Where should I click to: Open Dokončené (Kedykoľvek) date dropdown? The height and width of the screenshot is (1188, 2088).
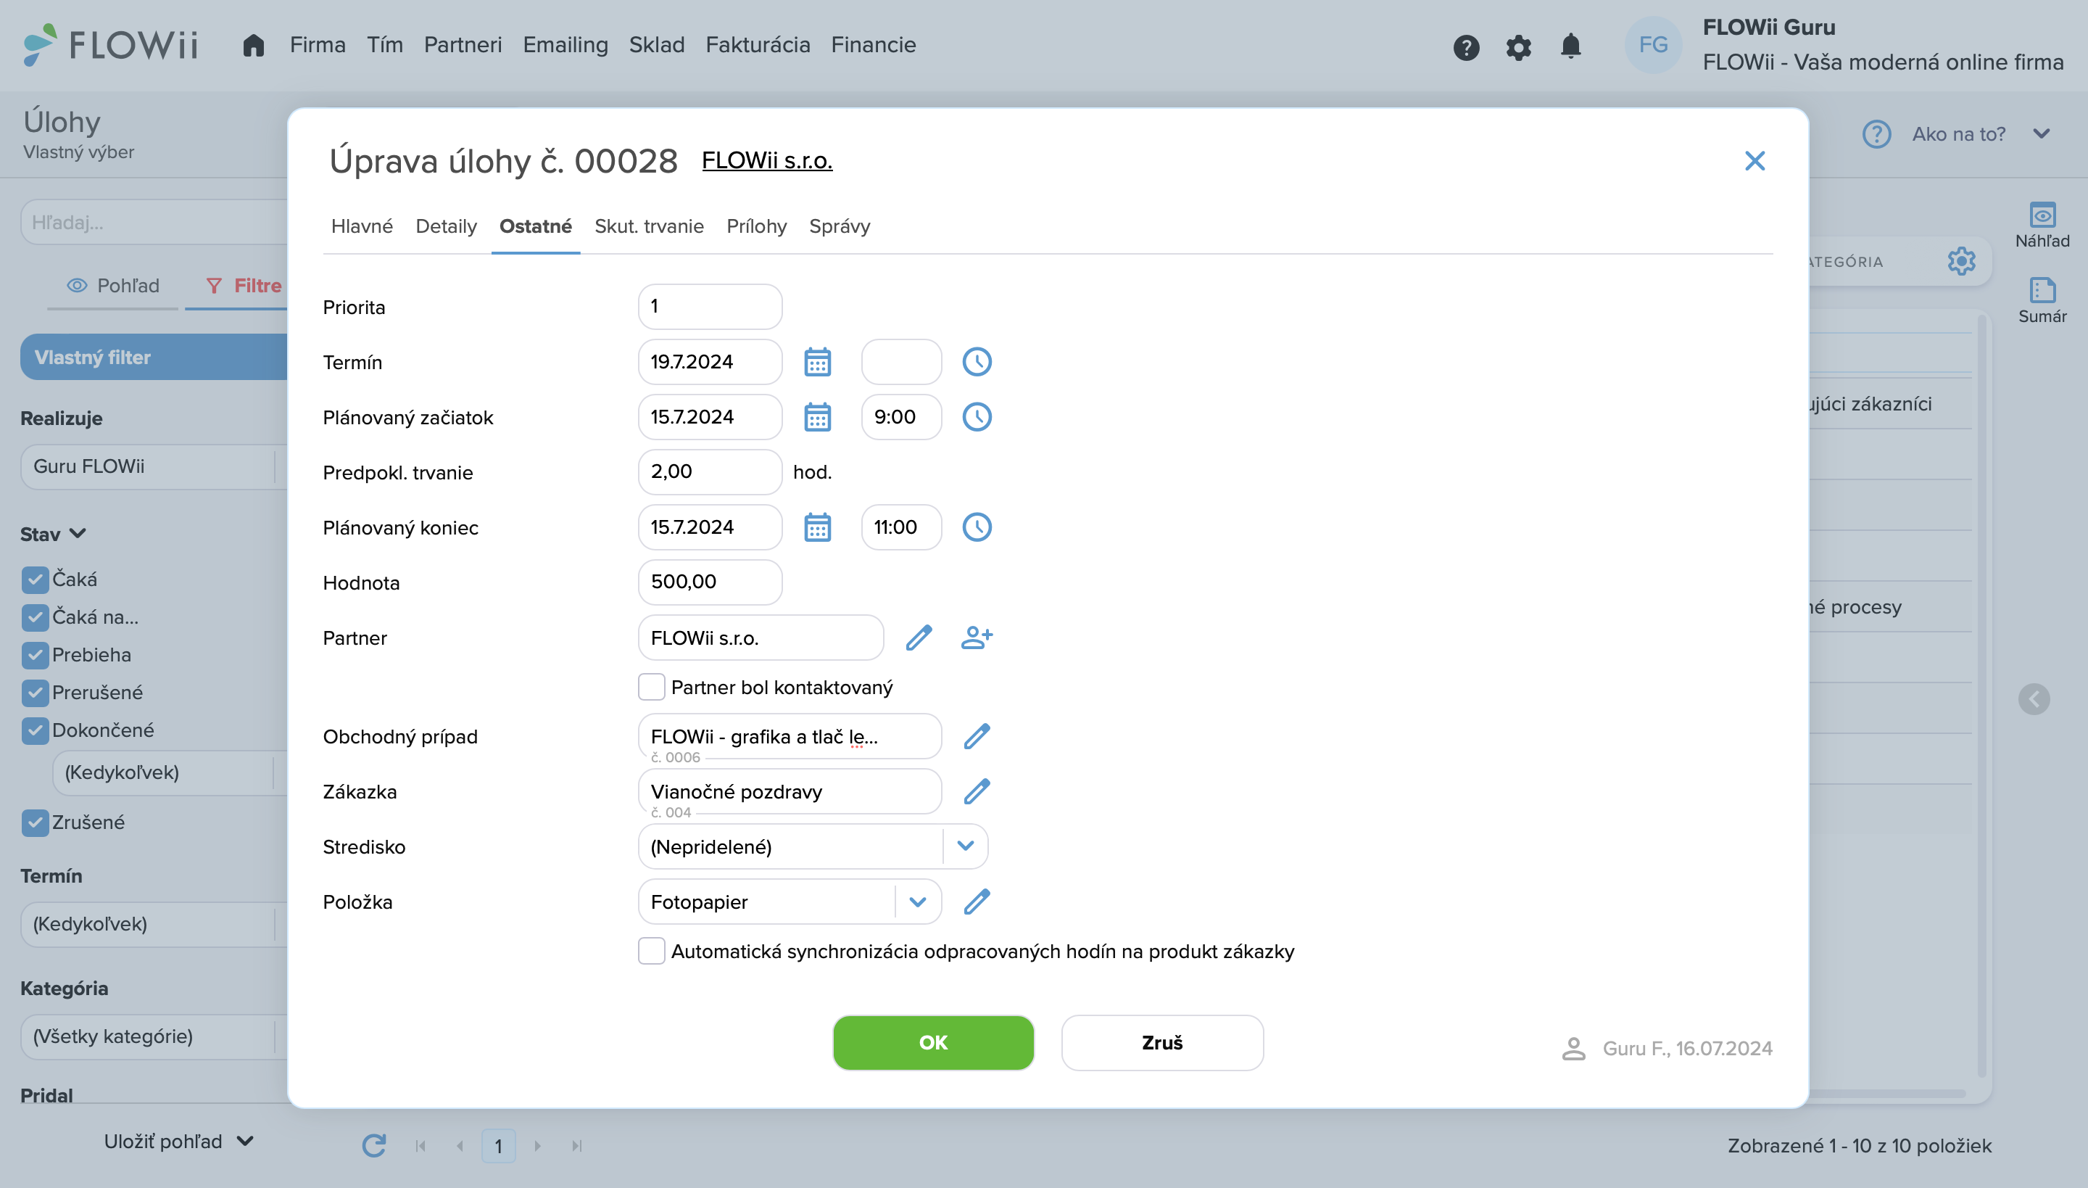pyautogui.click(x=170, y=772)
